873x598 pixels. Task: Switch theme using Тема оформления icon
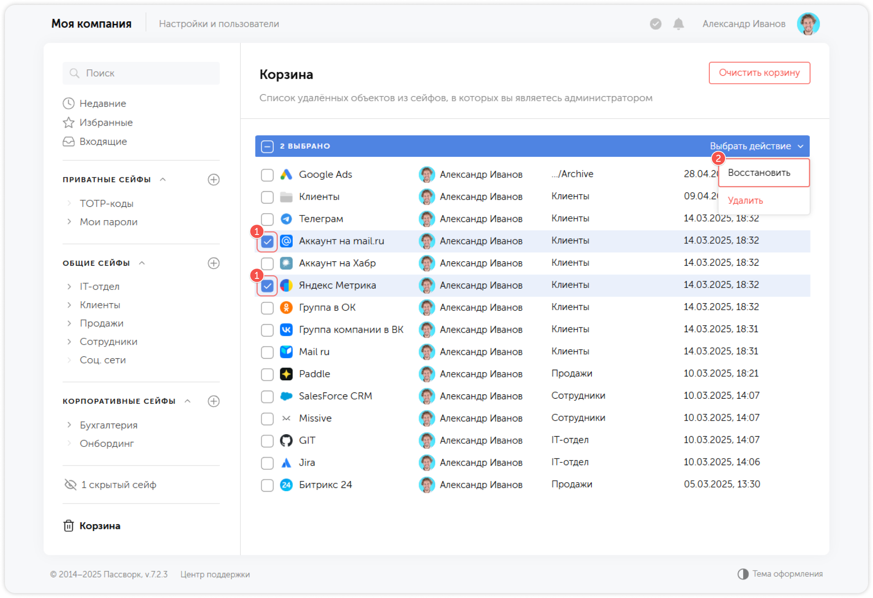[743, 574]
